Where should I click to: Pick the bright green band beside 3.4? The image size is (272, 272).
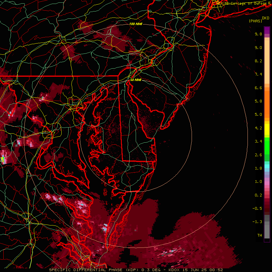coord(267,145)
